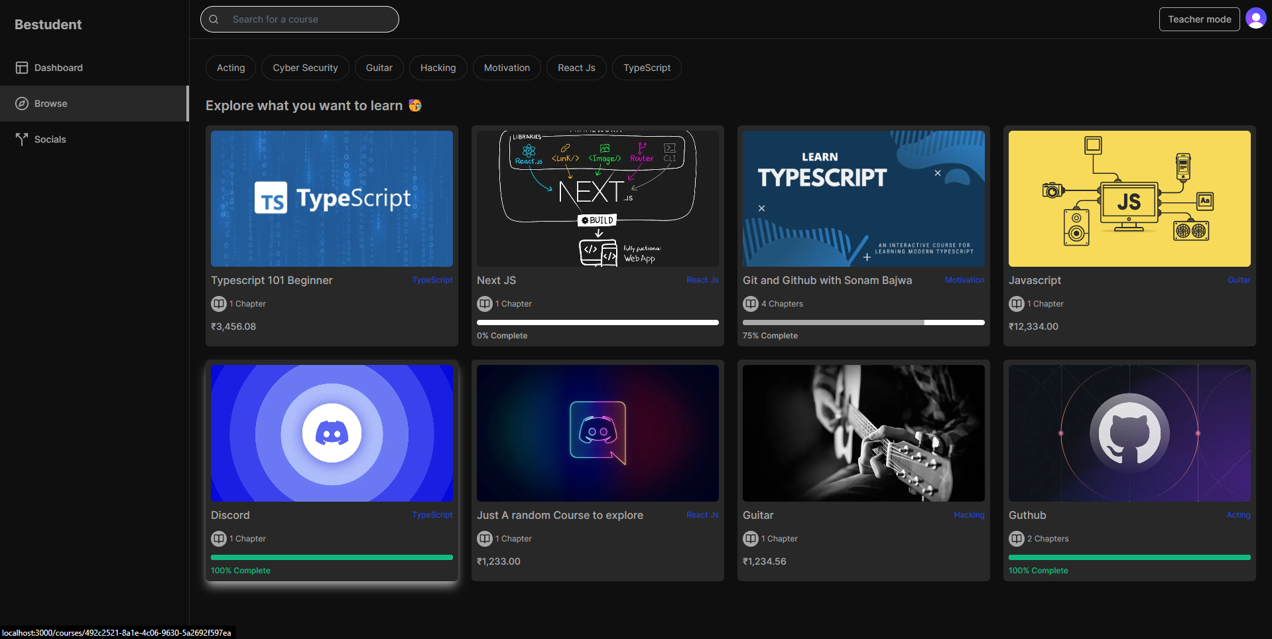1272x639 pixels.
Task: Click the Socials branch icon
Action: (22, 139)
